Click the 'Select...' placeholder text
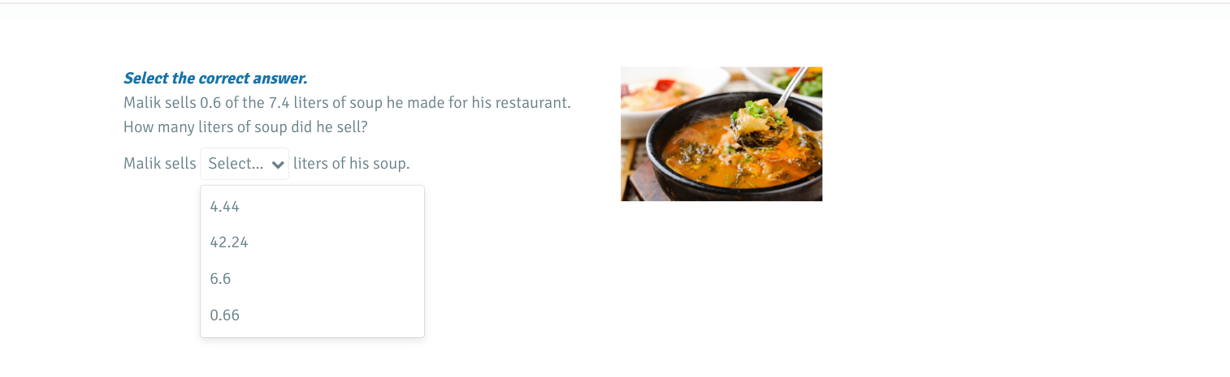 (236, 164)
